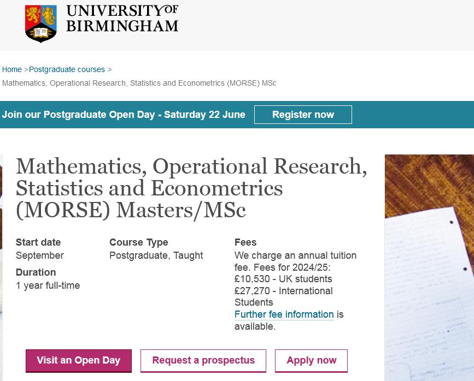Screen dimensions: 474x381
Task: Click the notebook paper photo
Action: click(429, 267)
